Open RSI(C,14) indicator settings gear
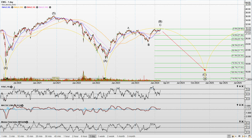The height and width of the screenshot is (138, 252). [11, 87]
